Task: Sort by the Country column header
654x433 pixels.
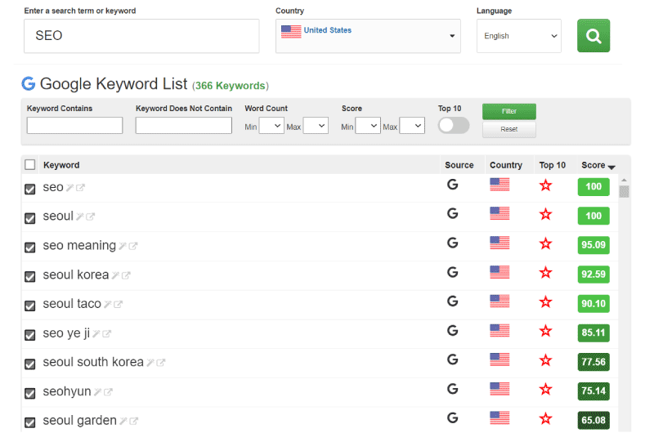Action: pos(506,165)
